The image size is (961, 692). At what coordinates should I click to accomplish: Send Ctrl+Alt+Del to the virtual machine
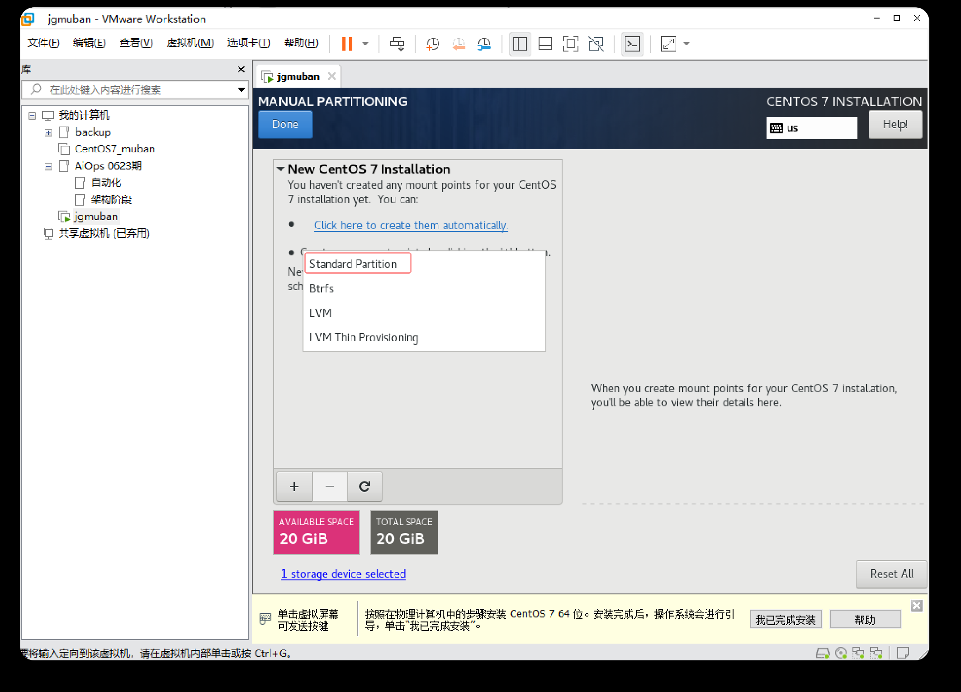(397, 44)
